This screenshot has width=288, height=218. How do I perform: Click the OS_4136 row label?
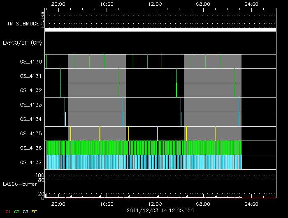(31, 148)
